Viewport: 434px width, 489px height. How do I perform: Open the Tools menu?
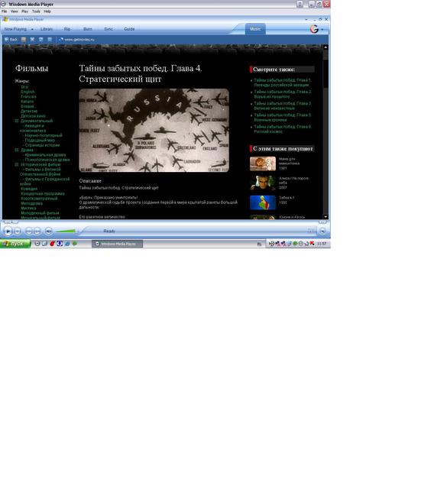click(36, 11)
